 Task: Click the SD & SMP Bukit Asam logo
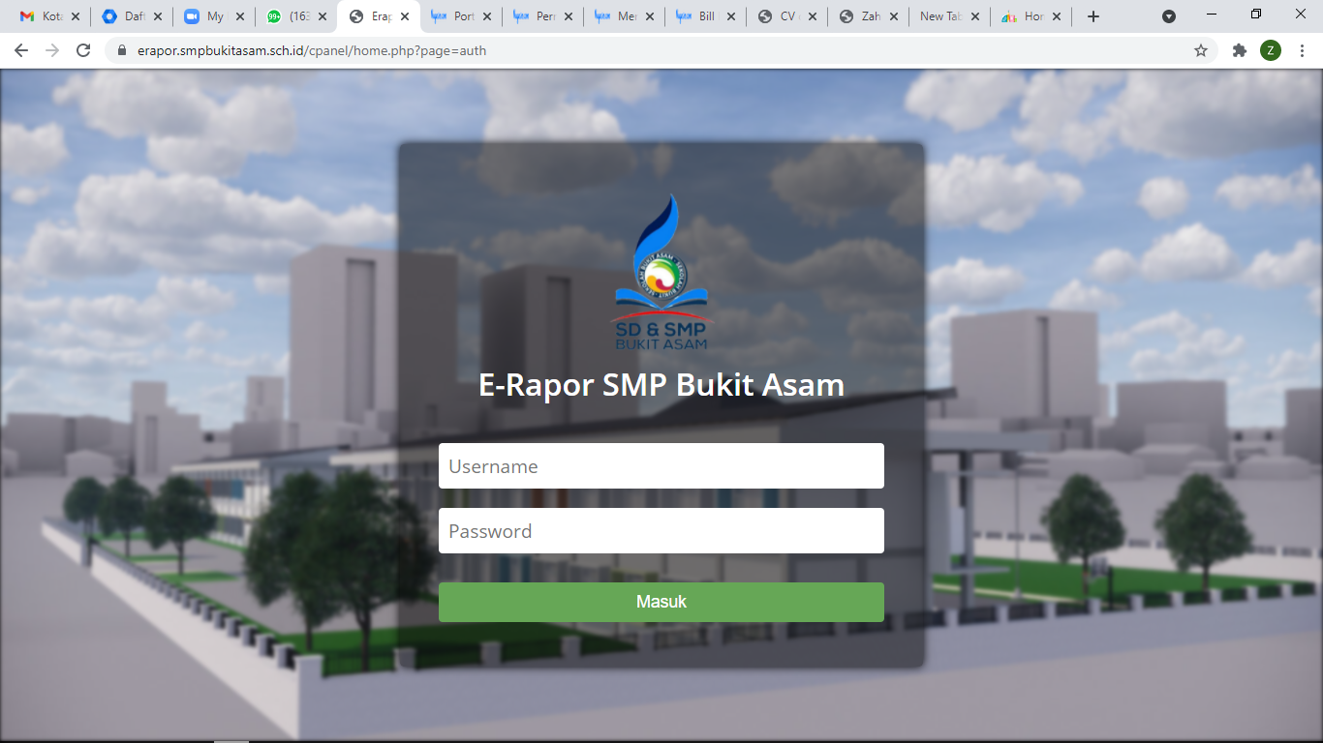point(661,272)
